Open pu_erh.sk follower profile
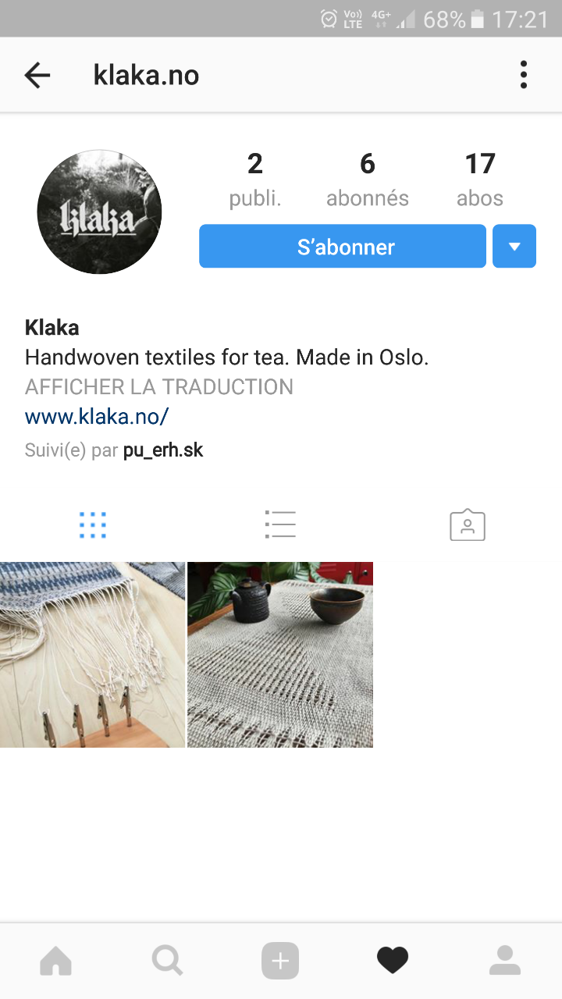Screen dimensions: 562x999 163,450
